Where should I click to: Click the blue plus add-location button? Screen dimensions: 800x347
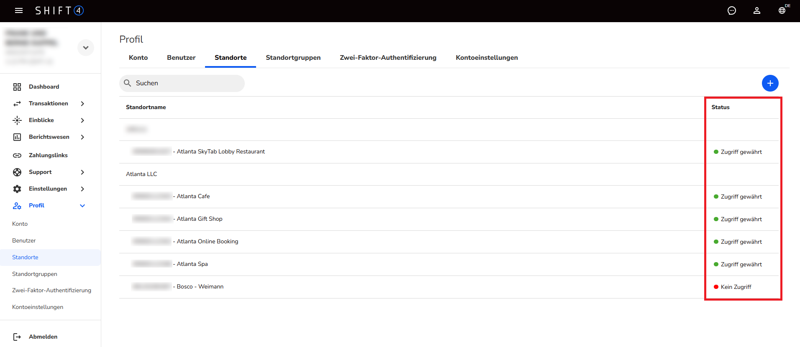(770, 83)
